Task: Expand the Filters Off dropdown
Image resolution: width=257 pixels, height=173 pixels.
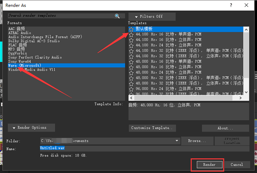Action: pyautogui.click(x=152, y=16)
